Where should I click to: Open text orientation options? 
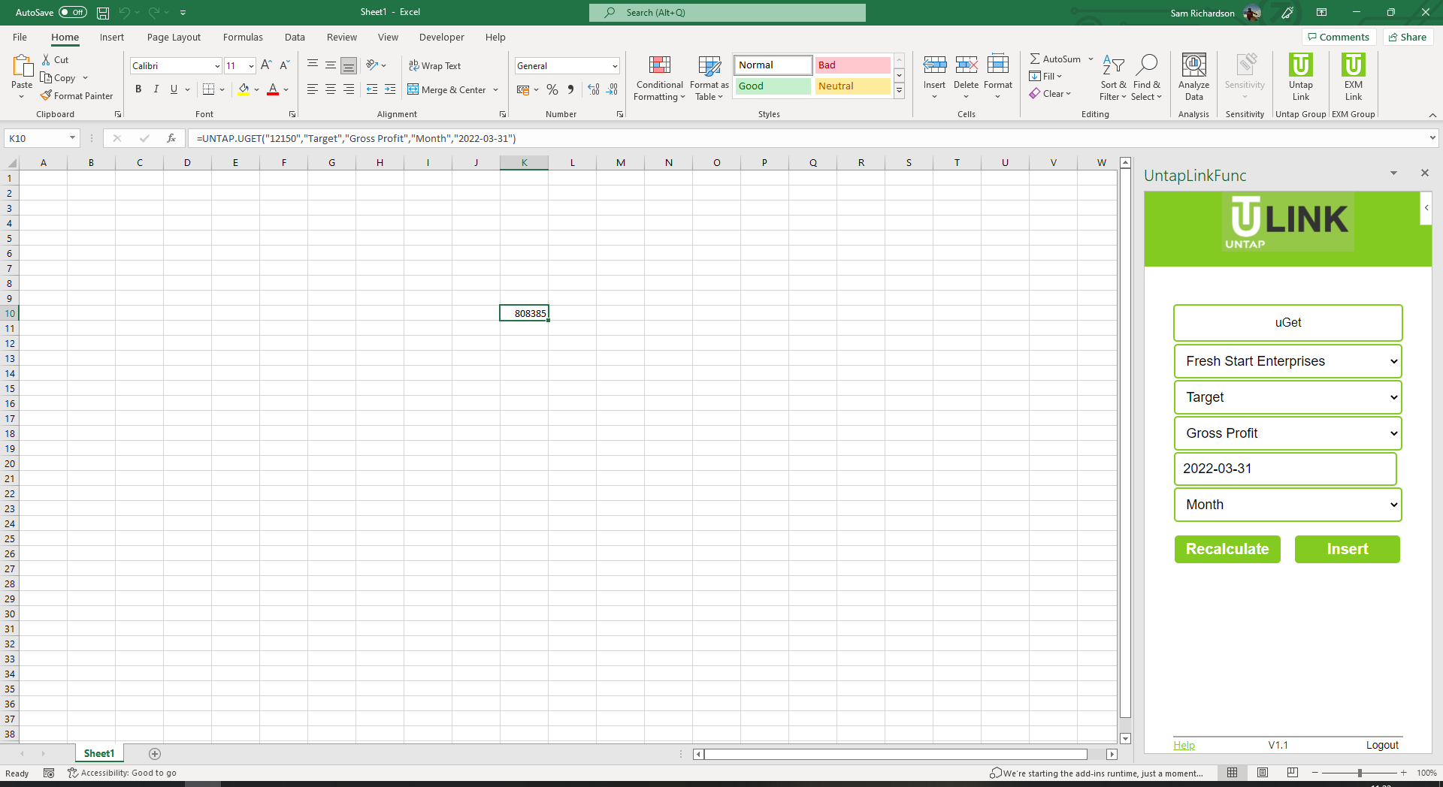click(x=376, y=65)
